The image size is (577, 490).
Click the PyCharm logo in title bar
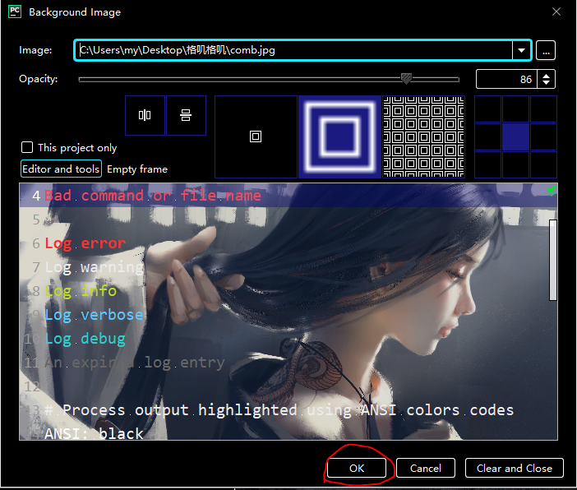(15, 12)
